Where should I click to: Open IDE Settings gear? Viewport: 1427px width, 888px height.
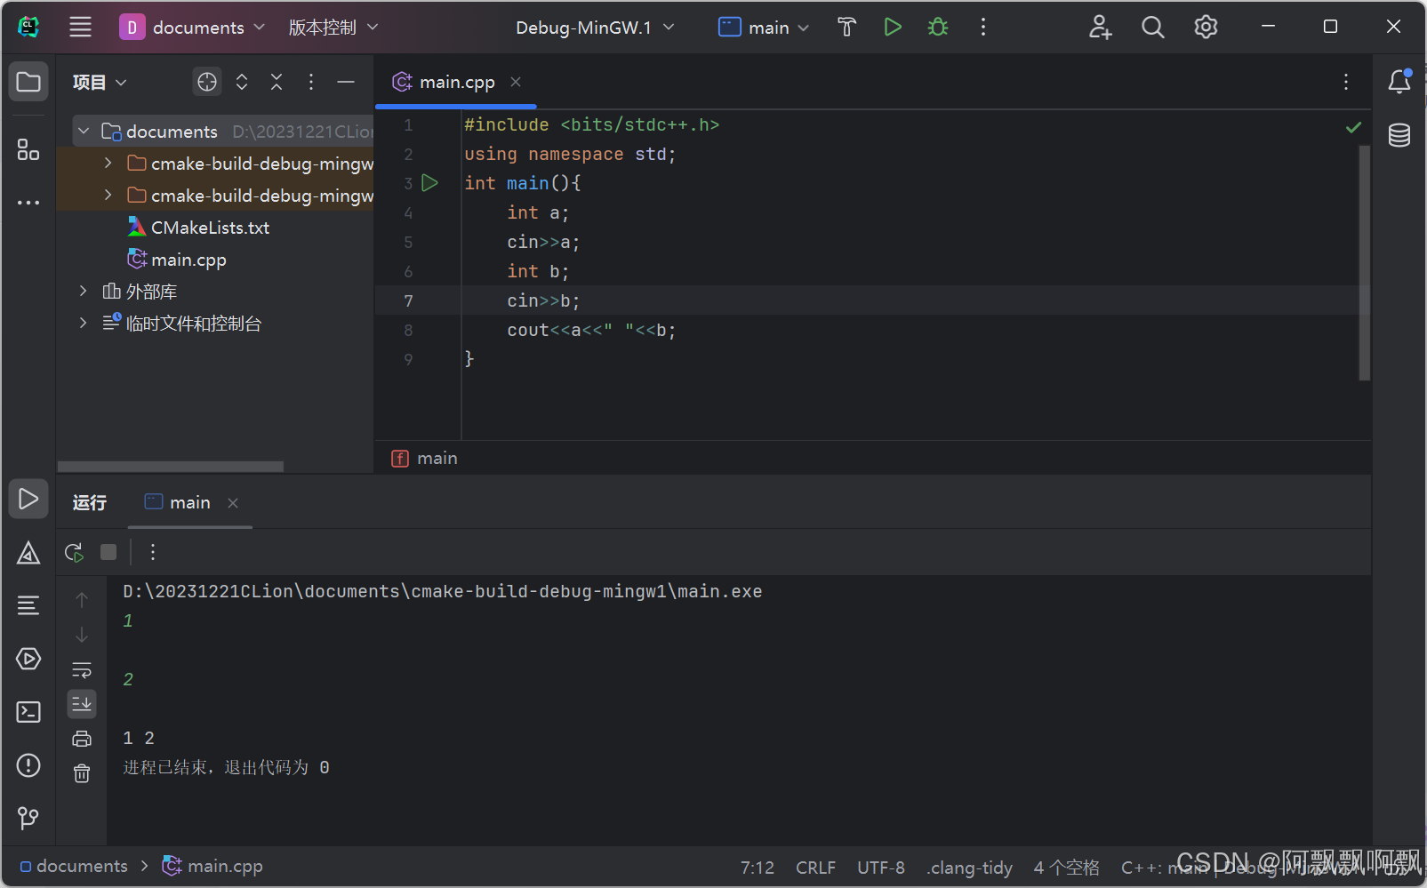[x=1206, y=27]
